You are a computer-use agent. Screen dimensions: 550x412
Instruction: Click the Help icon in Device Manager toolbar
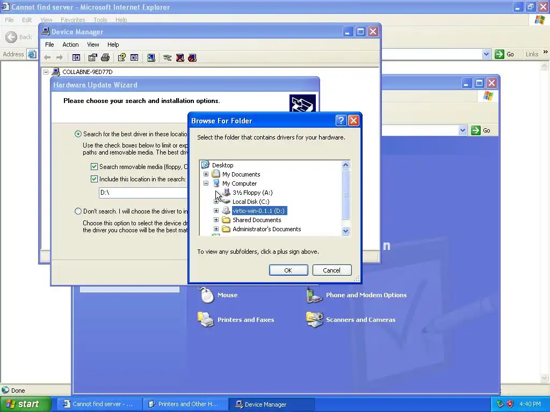tap(122, 57)
